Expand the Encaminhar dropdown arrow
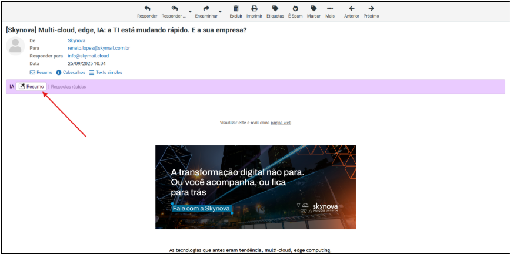Screen dimensions: 510x255 point(220,11)
